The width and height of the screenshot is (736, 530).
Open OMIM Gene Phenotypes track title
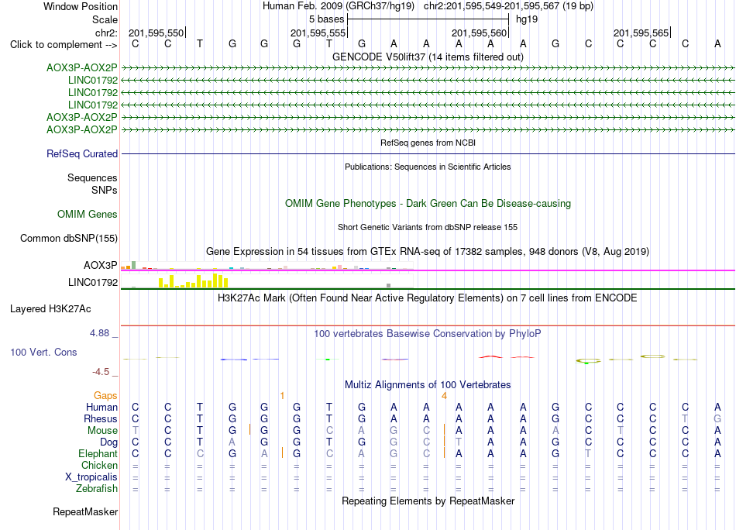coord(428,203)
